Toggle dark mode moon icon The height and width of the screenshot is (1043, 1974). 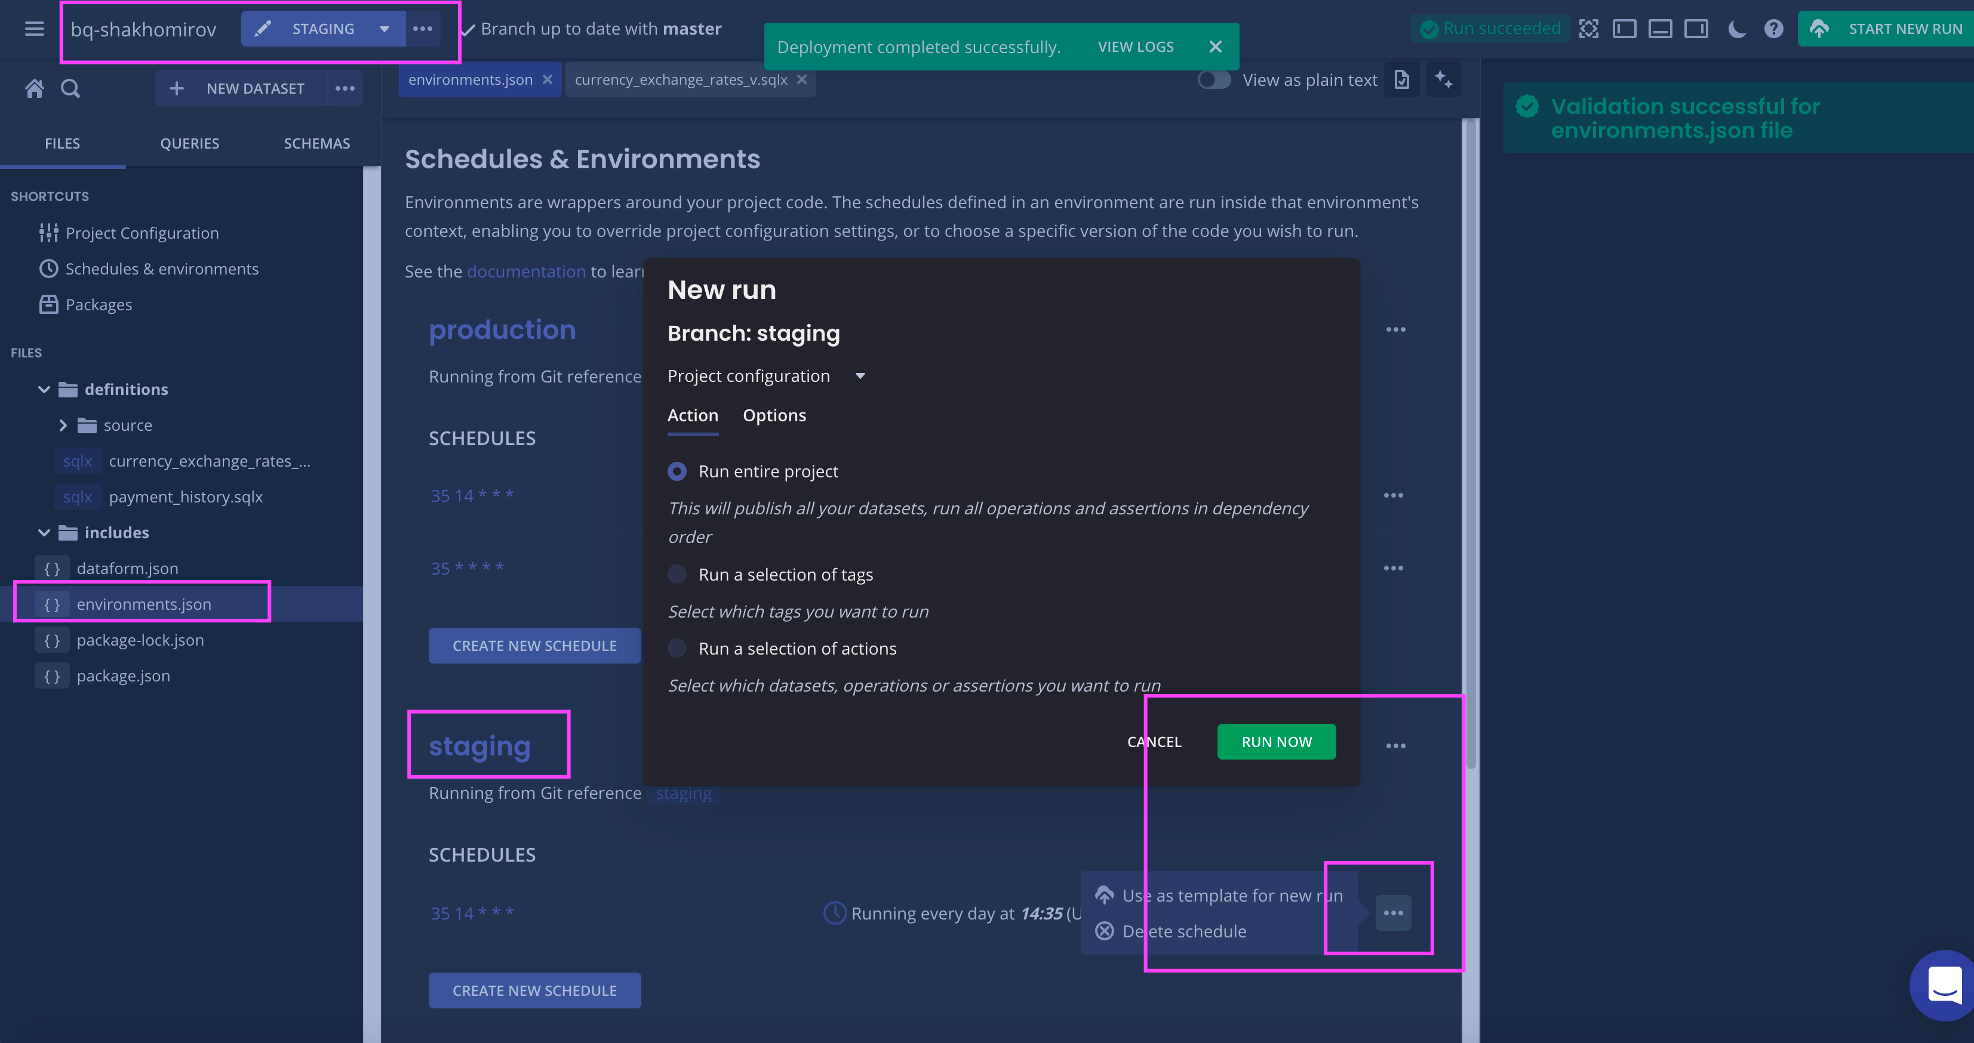pyautogui.click(x=1736, y=29)
